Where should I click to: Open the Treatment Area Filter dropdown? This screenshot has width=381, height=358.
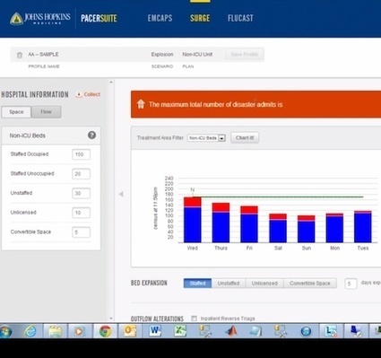click(x=206, y=138)
